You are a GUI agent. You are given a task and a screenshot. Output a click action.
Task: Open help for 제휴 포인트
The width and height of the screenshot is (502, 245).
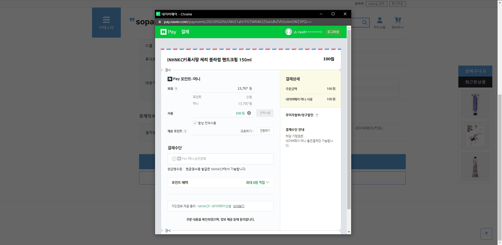pyautogui.click(x=185, y=131)
